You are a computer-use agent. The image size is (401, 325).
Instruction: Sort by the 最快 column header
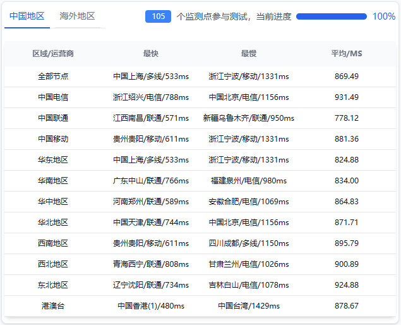click(151, 54)
